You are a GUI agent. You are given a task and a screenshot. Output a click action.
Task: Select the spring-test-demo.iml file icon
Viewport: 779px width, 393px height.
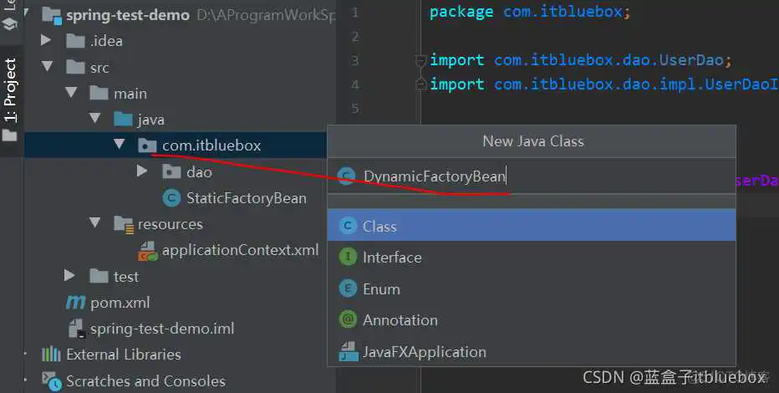click(x=76, y=329)
